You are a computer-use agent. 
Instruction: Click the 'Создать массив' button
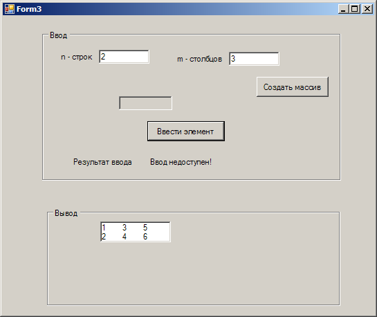293,87
